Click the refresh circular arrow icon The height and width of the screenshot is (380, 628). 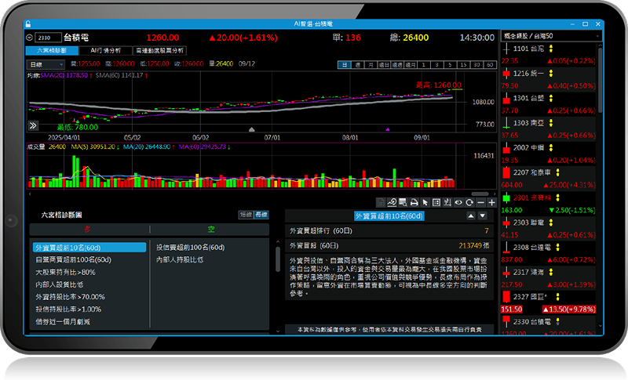[469, 203]
